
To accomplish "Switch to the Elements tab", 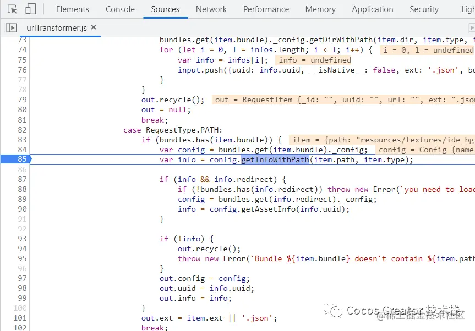I will pyautogui.click(x=73, y=9).
